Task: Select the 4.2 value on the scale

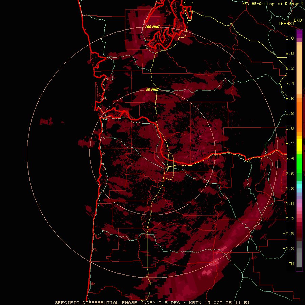Action: coord(290,144)
